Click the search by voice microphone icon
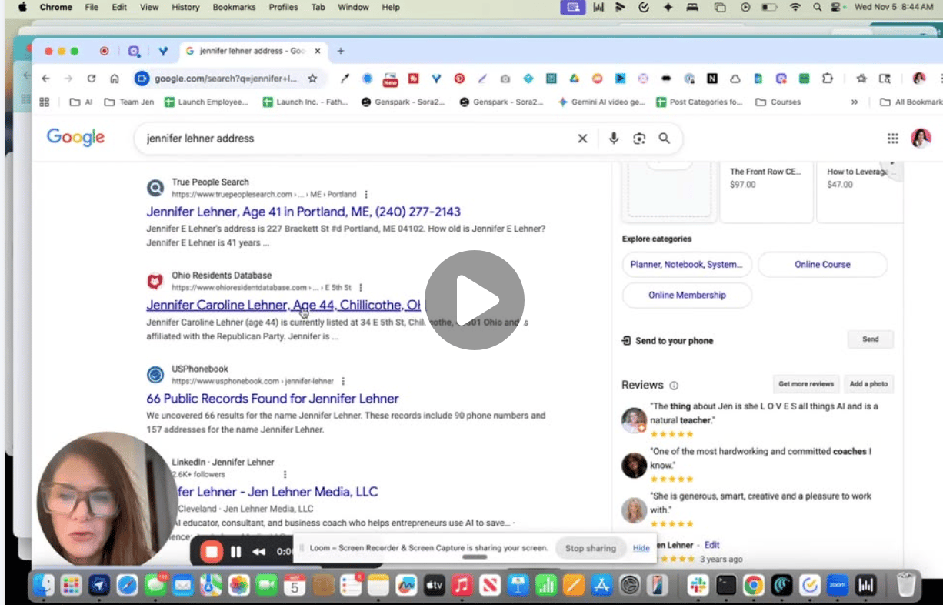 (x=614, y=139)
